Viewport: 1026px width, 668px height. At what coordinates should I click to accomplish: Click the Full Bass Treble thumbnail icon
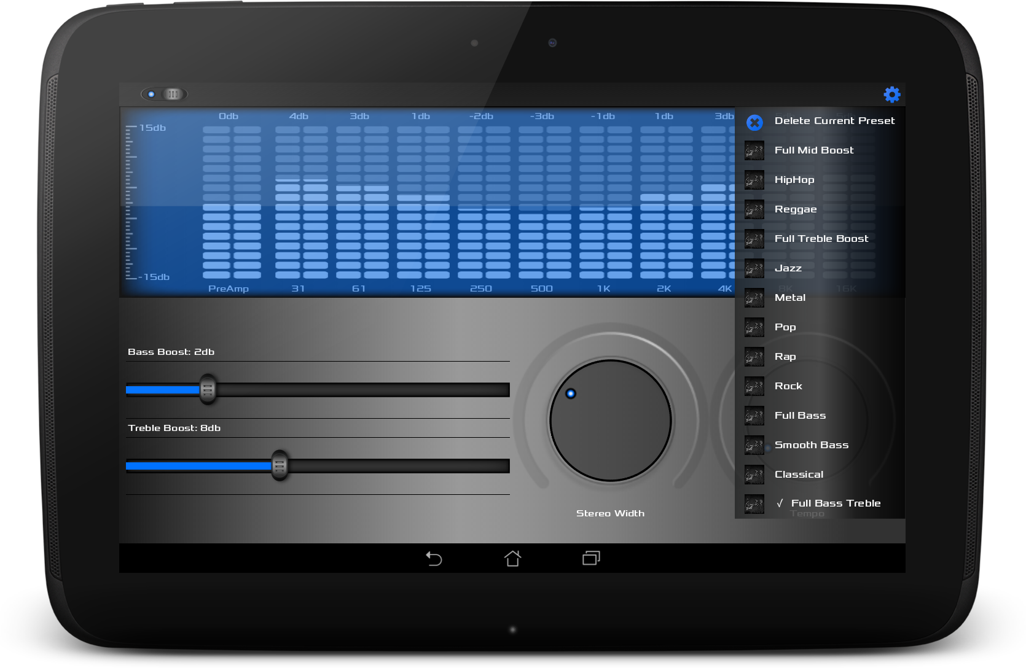(754, 504)
